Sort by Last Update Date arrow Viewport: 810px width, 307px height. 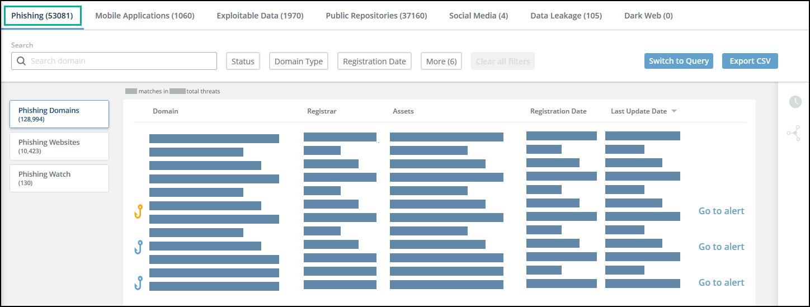674,111
